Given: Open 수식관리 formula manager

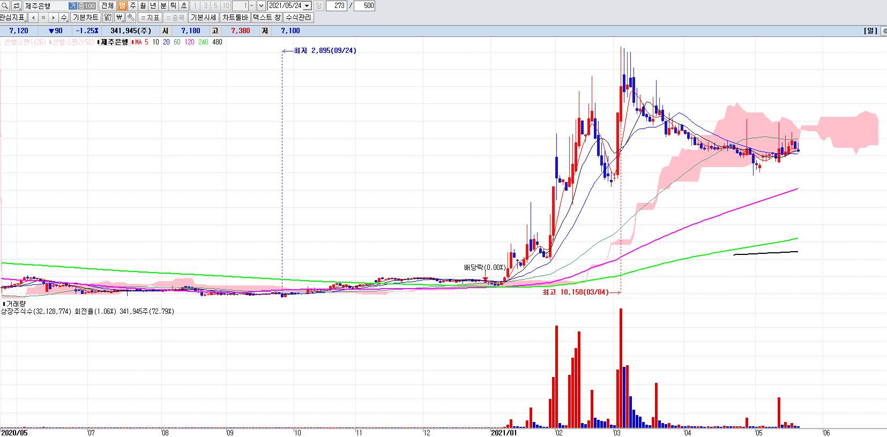Looking at the screenshot, I should coord(299,18).
